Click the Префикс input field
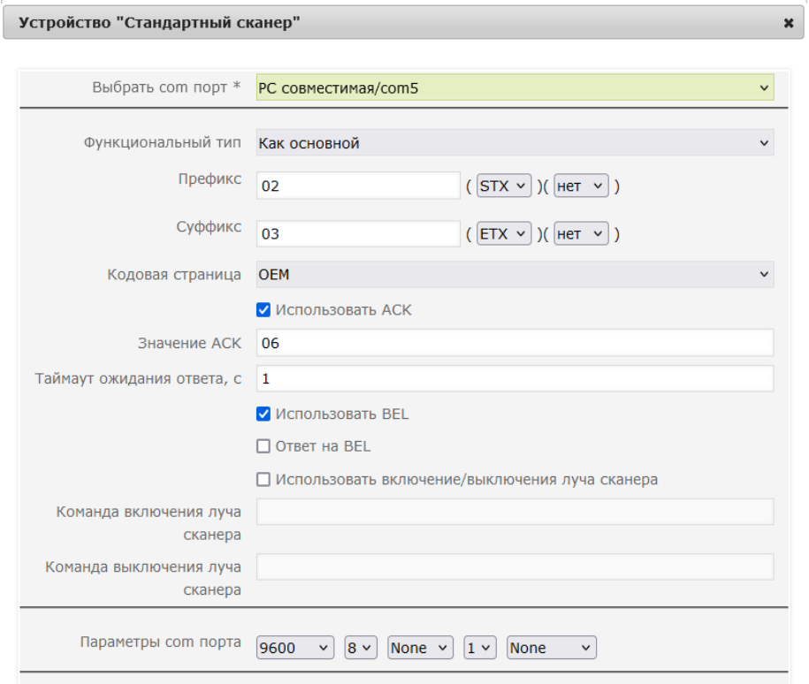The width and height of the screenshot is (809, 684). [x=358, y=186]
